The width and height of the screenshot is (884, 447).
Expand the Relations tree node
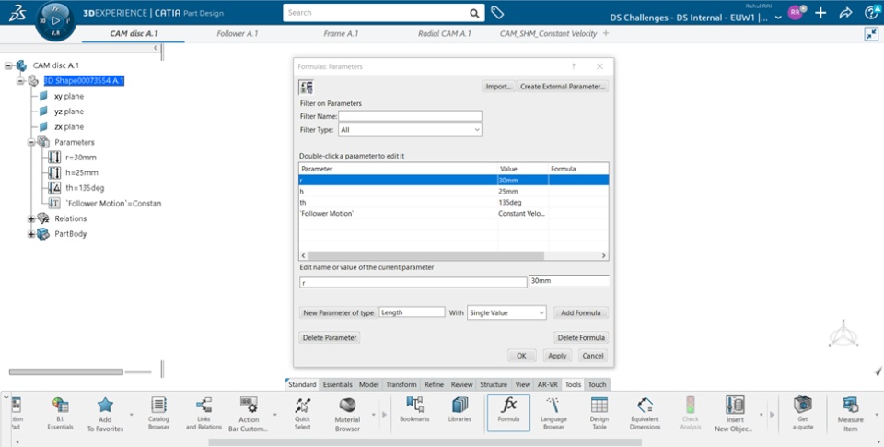tap(31, 218)
